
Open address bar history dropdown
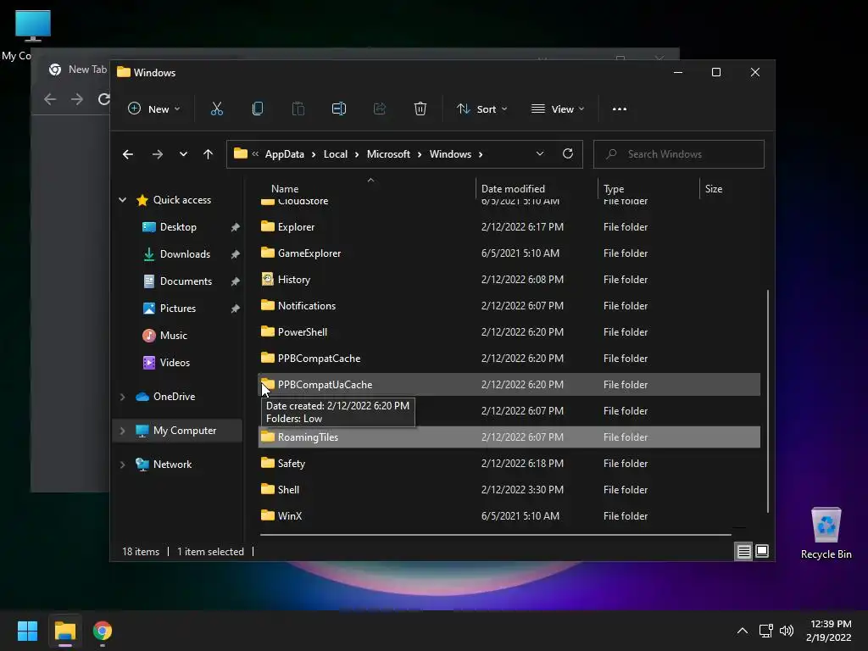click(540, 154)
